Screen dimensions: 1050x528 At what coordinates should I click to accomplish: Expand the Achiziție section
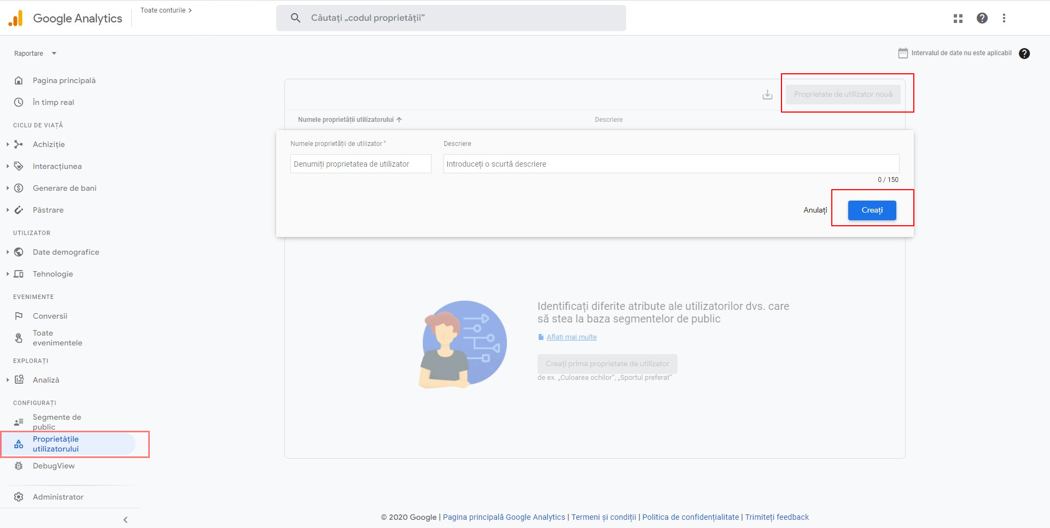click(8, 144)
